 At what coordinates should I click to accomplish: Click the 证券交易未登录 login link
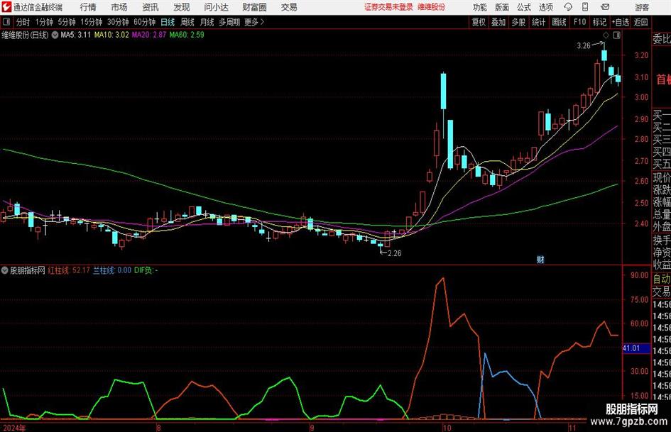(388, 7)
